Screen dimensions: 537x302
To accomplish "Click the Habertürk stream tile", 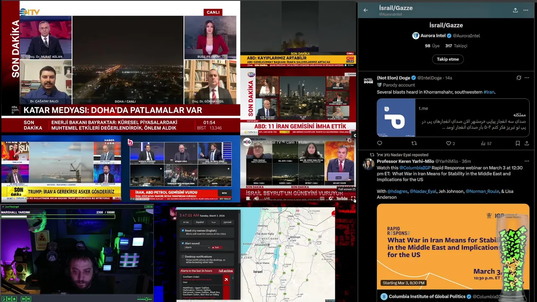I will (x=61, y=169).
